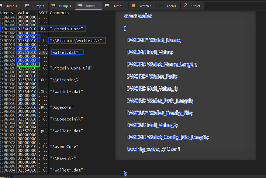Select "*wallet*.dat" comment beside 01557010
This screenshot has height=178, width=266.
(67, 131)
